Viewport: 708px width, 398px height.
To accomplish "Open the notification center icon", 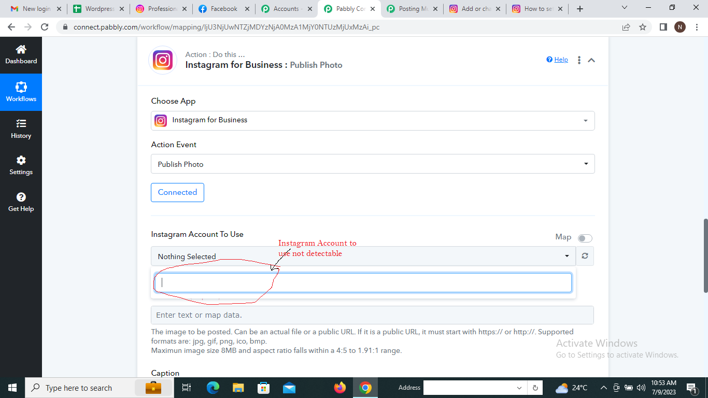I will pos(691,388).
